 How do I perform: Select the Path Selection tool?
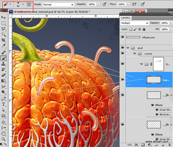tap(3, 110)
